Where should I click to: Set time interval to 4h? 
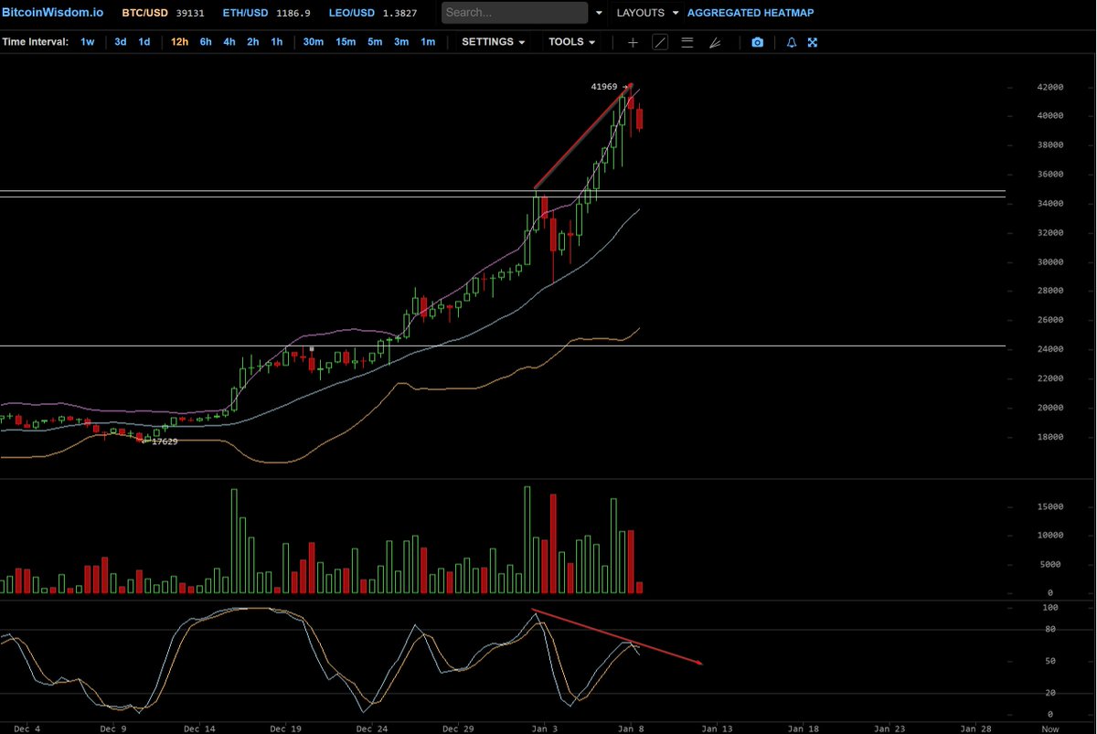229,42
